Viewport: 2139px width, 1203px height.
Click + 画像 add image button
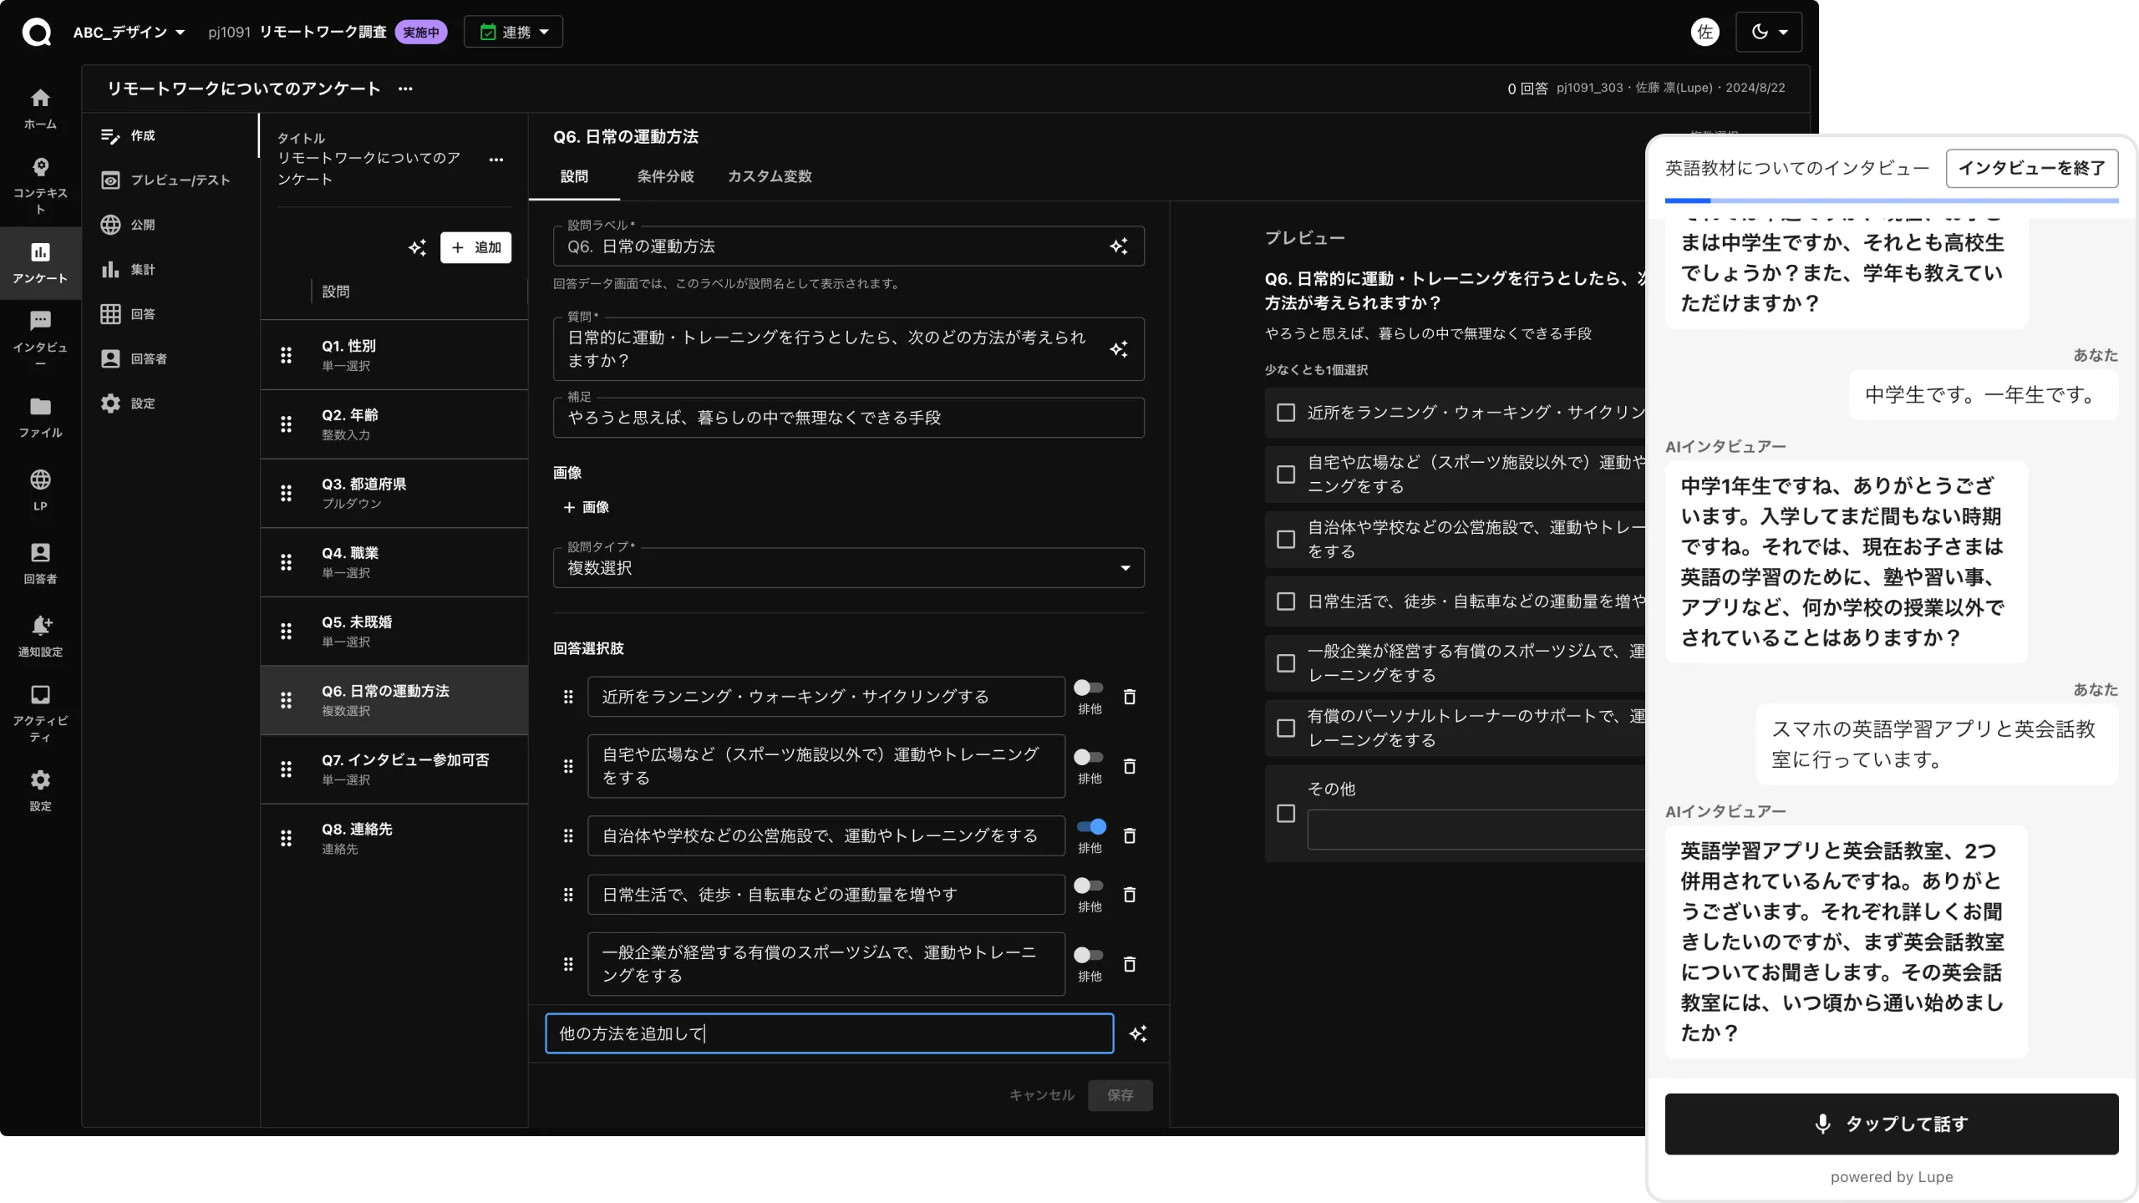(586, 508)
